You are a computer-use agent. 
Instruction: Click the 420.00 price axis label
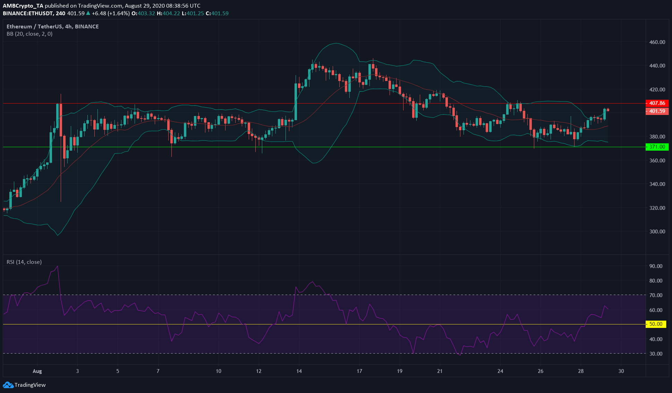657,89
